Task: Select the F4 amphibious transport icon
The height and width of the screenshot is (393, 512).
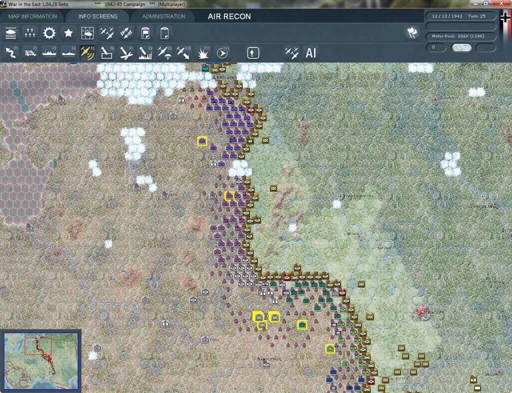Action: [x=69, y=53]
